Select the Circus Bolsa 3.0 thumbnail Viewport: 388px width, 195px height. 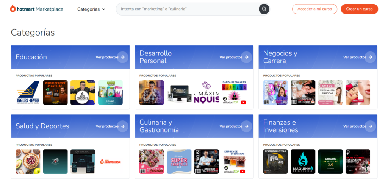tap(330, 162)
